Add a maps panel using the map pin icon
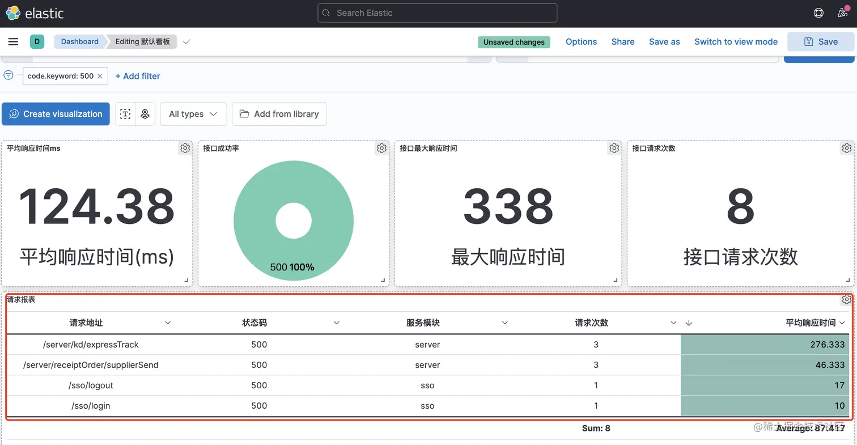The height and width of the screenshot is (445, 857). click(145, 114)
